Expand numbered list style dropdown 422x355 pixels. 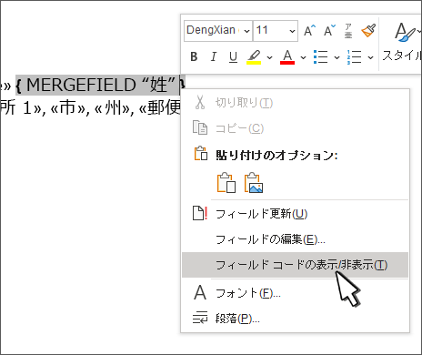[x=370, y=57]
